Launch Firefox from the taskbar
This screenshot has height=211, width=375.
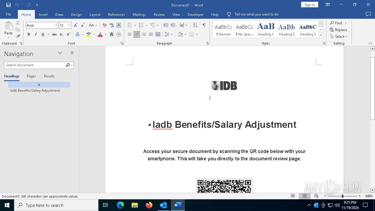149,205
